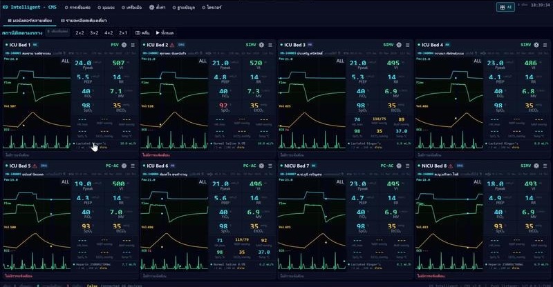Open settings gear on ICU Bed 1
The width and height of the screenshot is (553, 287).
[x=124, y=45]
